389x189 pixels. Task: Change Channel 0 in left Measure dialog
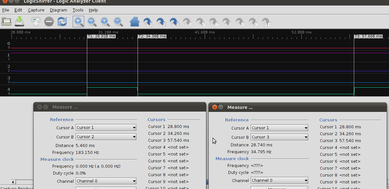106,180
